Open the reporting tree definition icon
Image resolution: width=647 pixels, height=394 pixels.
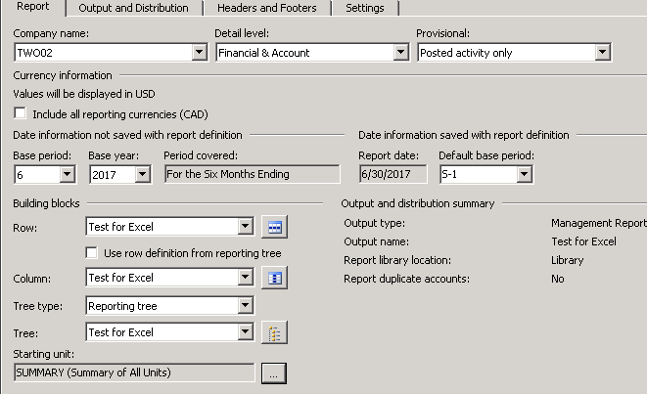pos(274,333)
